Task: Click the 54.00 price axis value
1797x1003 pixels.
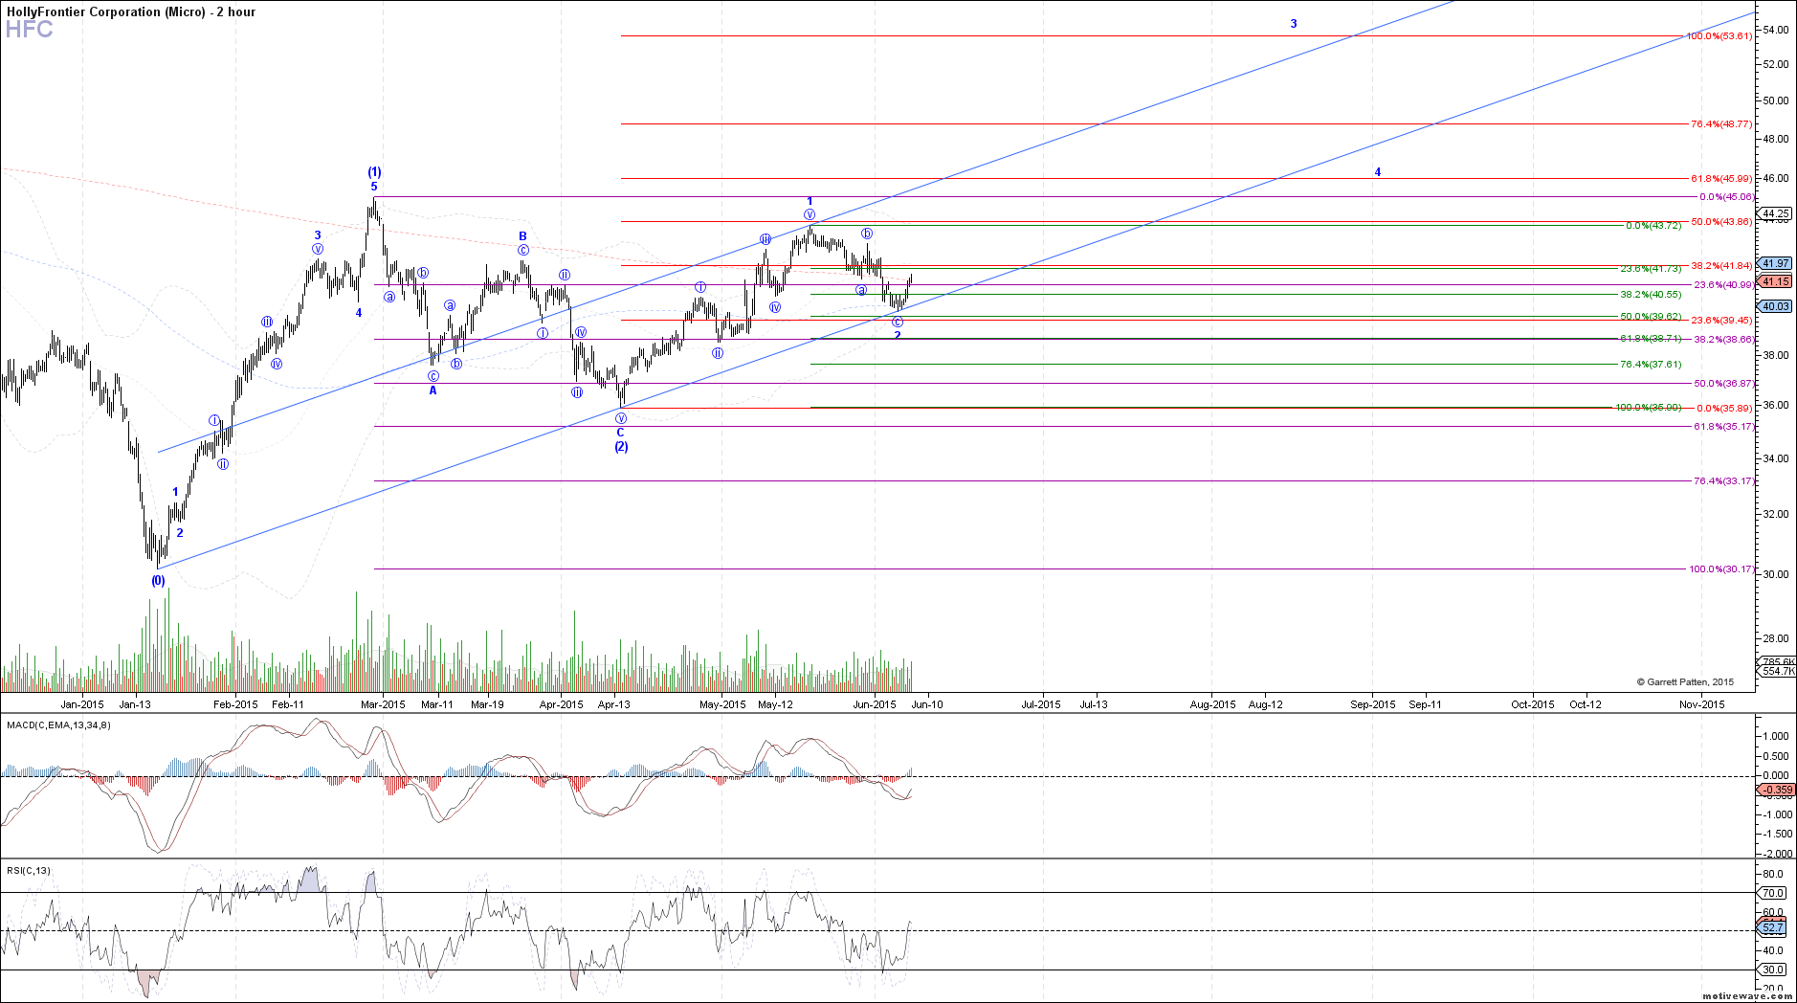Action: (1775, 30)
